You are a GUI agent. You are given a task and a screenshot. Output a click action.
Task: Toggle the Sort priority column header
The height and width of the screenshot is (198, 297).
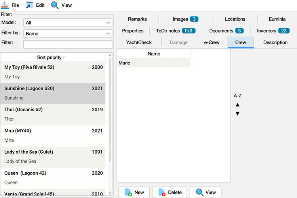click(x=51, y=57)
